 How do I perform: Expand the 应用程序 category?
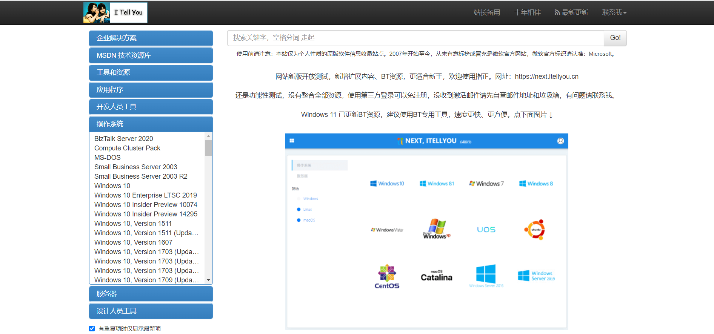pos(151,90)
